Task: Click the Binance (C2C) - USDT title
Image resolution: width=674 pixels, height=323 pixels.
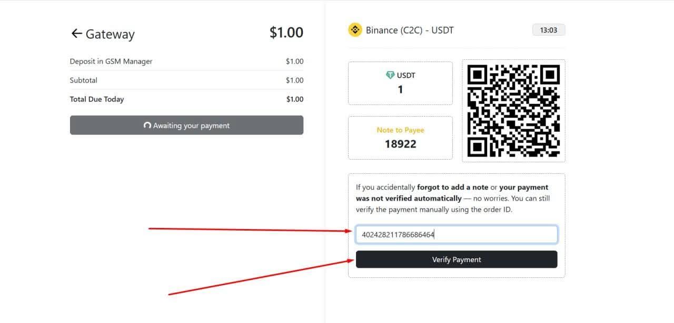Action: click(x=410, y=30)
